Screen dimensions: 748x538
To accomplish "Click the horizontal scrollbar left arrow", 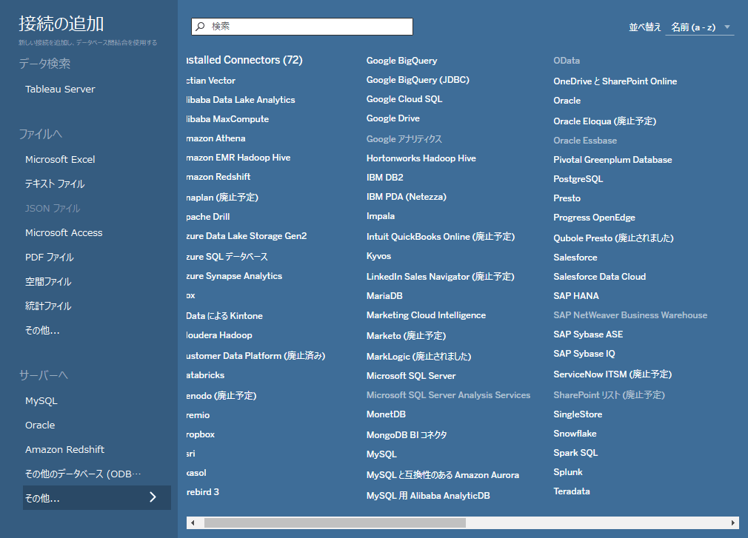I will click(x=193, y=522).
